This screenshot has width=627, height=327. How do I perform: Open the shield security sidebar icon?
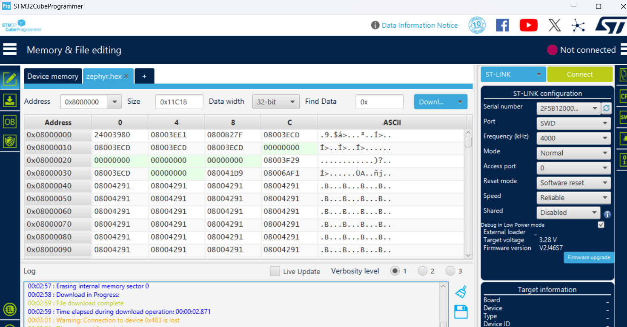(x=10, y=142)
